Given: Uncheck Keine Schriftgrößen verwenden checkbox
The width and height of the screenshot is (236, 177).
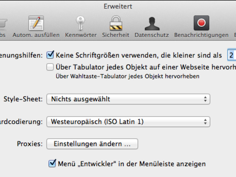Looking at the screenshot, I should point(50,55).
